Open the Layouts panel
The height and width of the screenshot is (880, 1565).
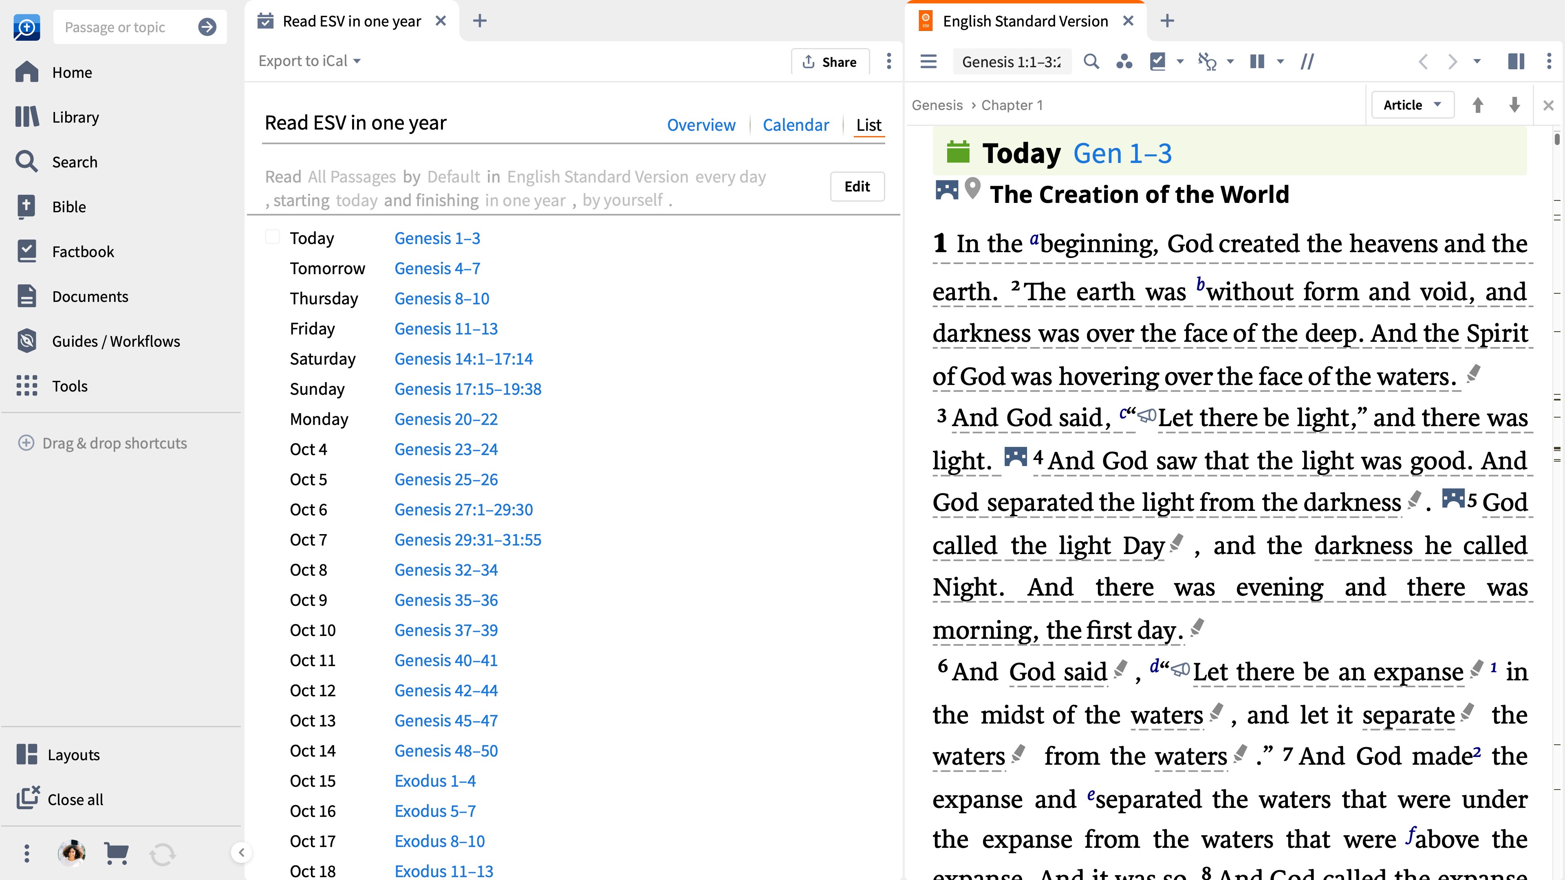pyautogui.click(x=58, y=755)
